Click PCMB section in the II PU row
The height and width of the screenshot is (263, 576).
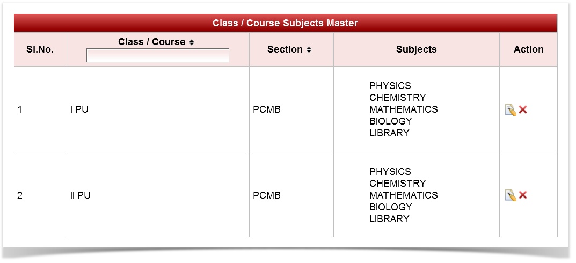tap(267, 195)
